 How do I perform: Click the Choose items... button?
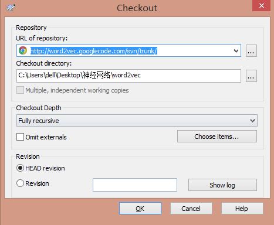point(217,137)
